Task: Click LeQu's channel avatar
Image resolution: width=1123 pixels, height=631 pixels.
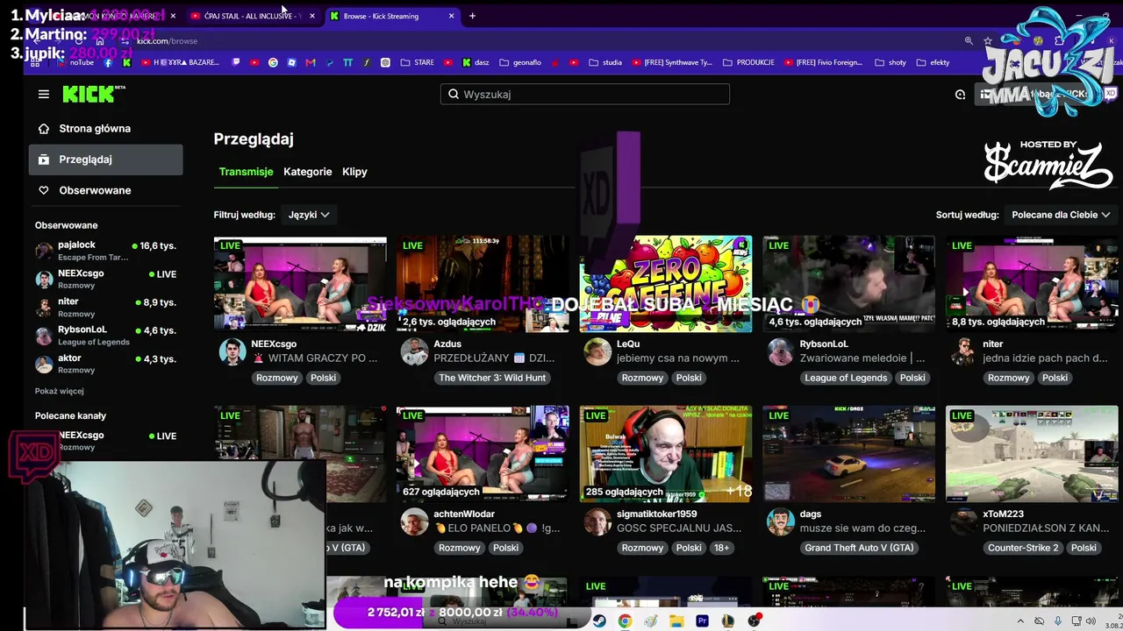Action: [x=597, y=351]
